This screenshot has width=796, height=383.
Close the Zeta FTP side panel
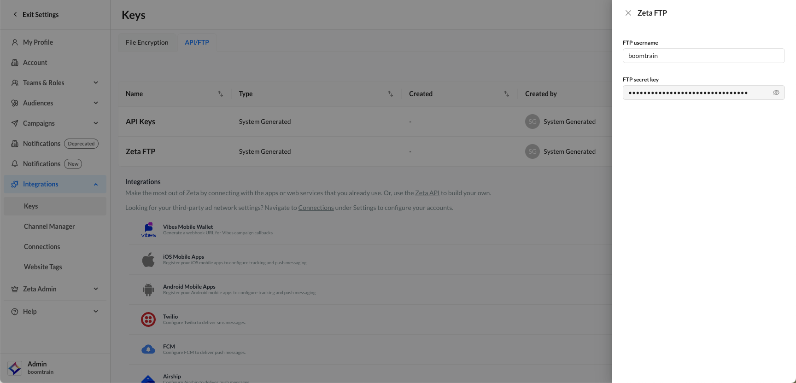pyautogui.click(x=628, y=13)
